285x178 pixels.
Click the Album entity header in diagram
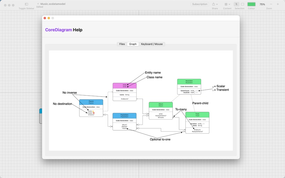coord(161,105)
